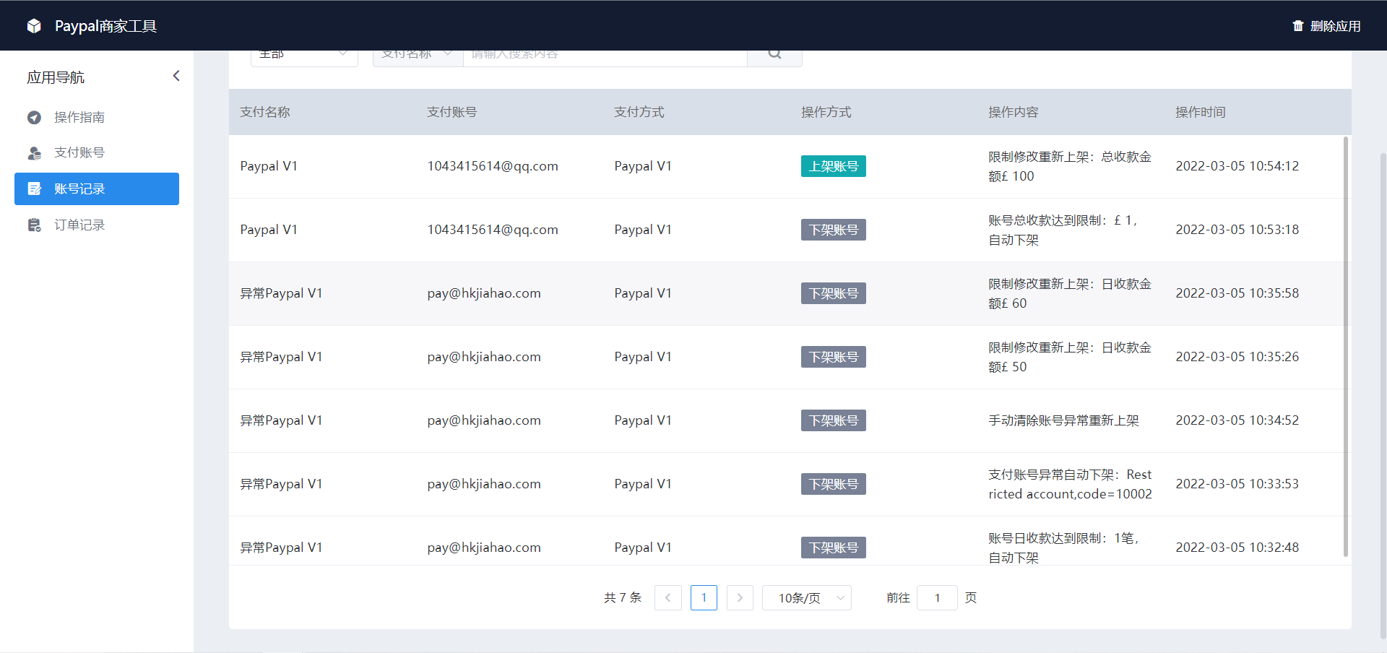
Task: Click the 支付方式 column header
Action: click(639, 112)
